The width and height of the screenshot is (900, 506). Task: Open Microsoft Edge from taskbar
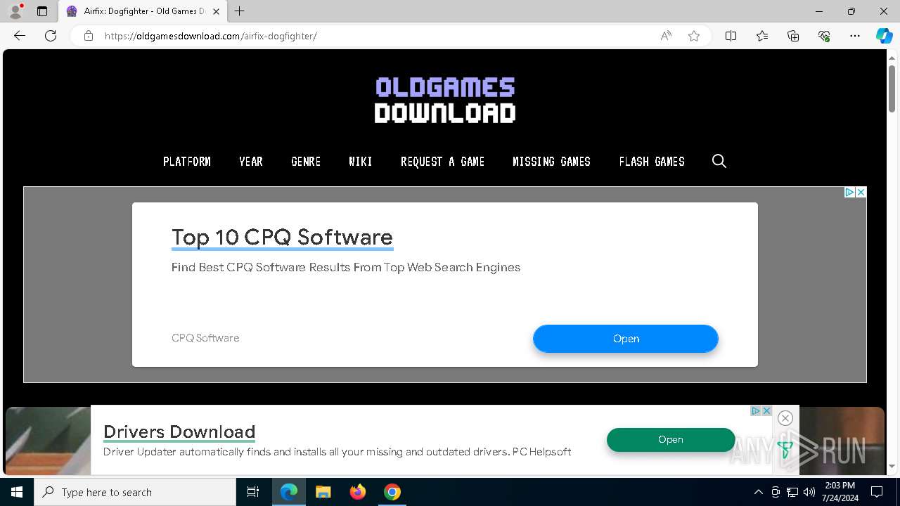pos(289,492)
